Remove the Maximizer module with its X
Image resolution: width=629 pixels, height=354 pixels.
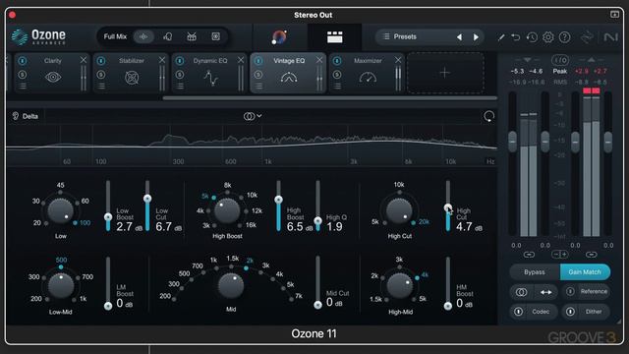point(397,60)
